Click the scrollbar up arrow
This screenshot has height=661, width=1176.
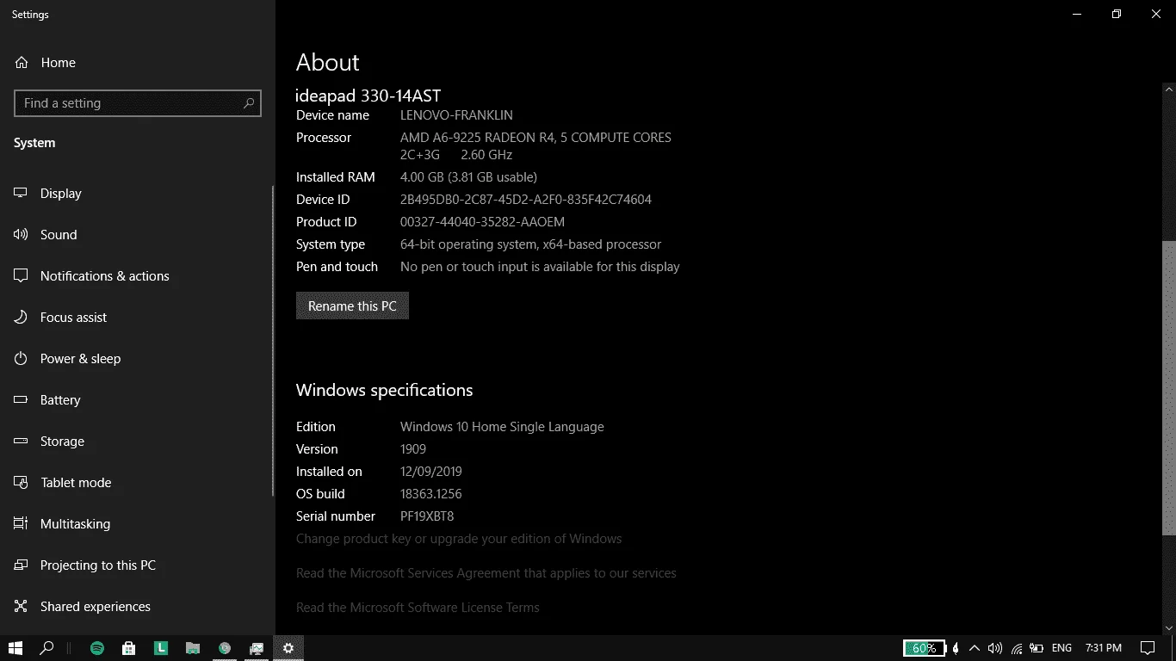(x=1169, y=89)
